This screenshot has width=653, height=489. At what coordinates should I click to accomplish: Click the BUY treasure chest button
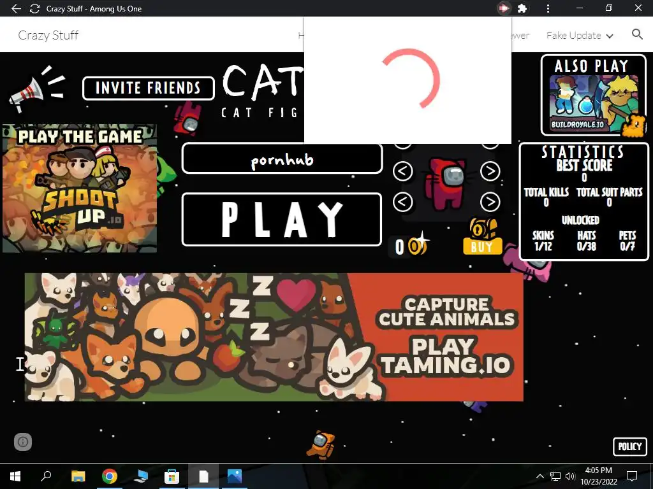point(483,236)
